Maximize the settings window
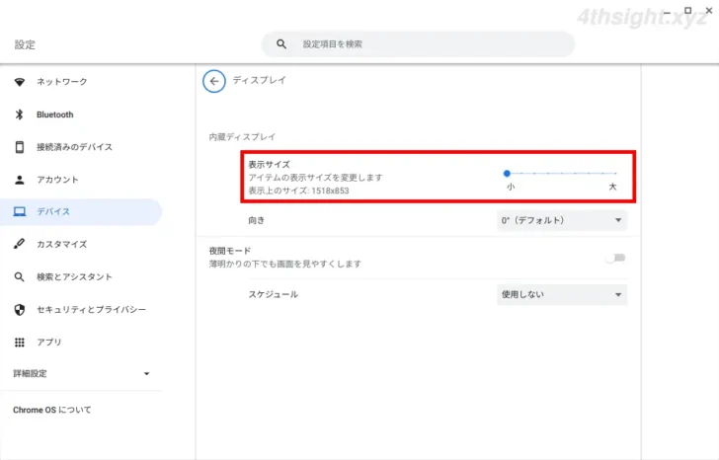 pos(687,10)
